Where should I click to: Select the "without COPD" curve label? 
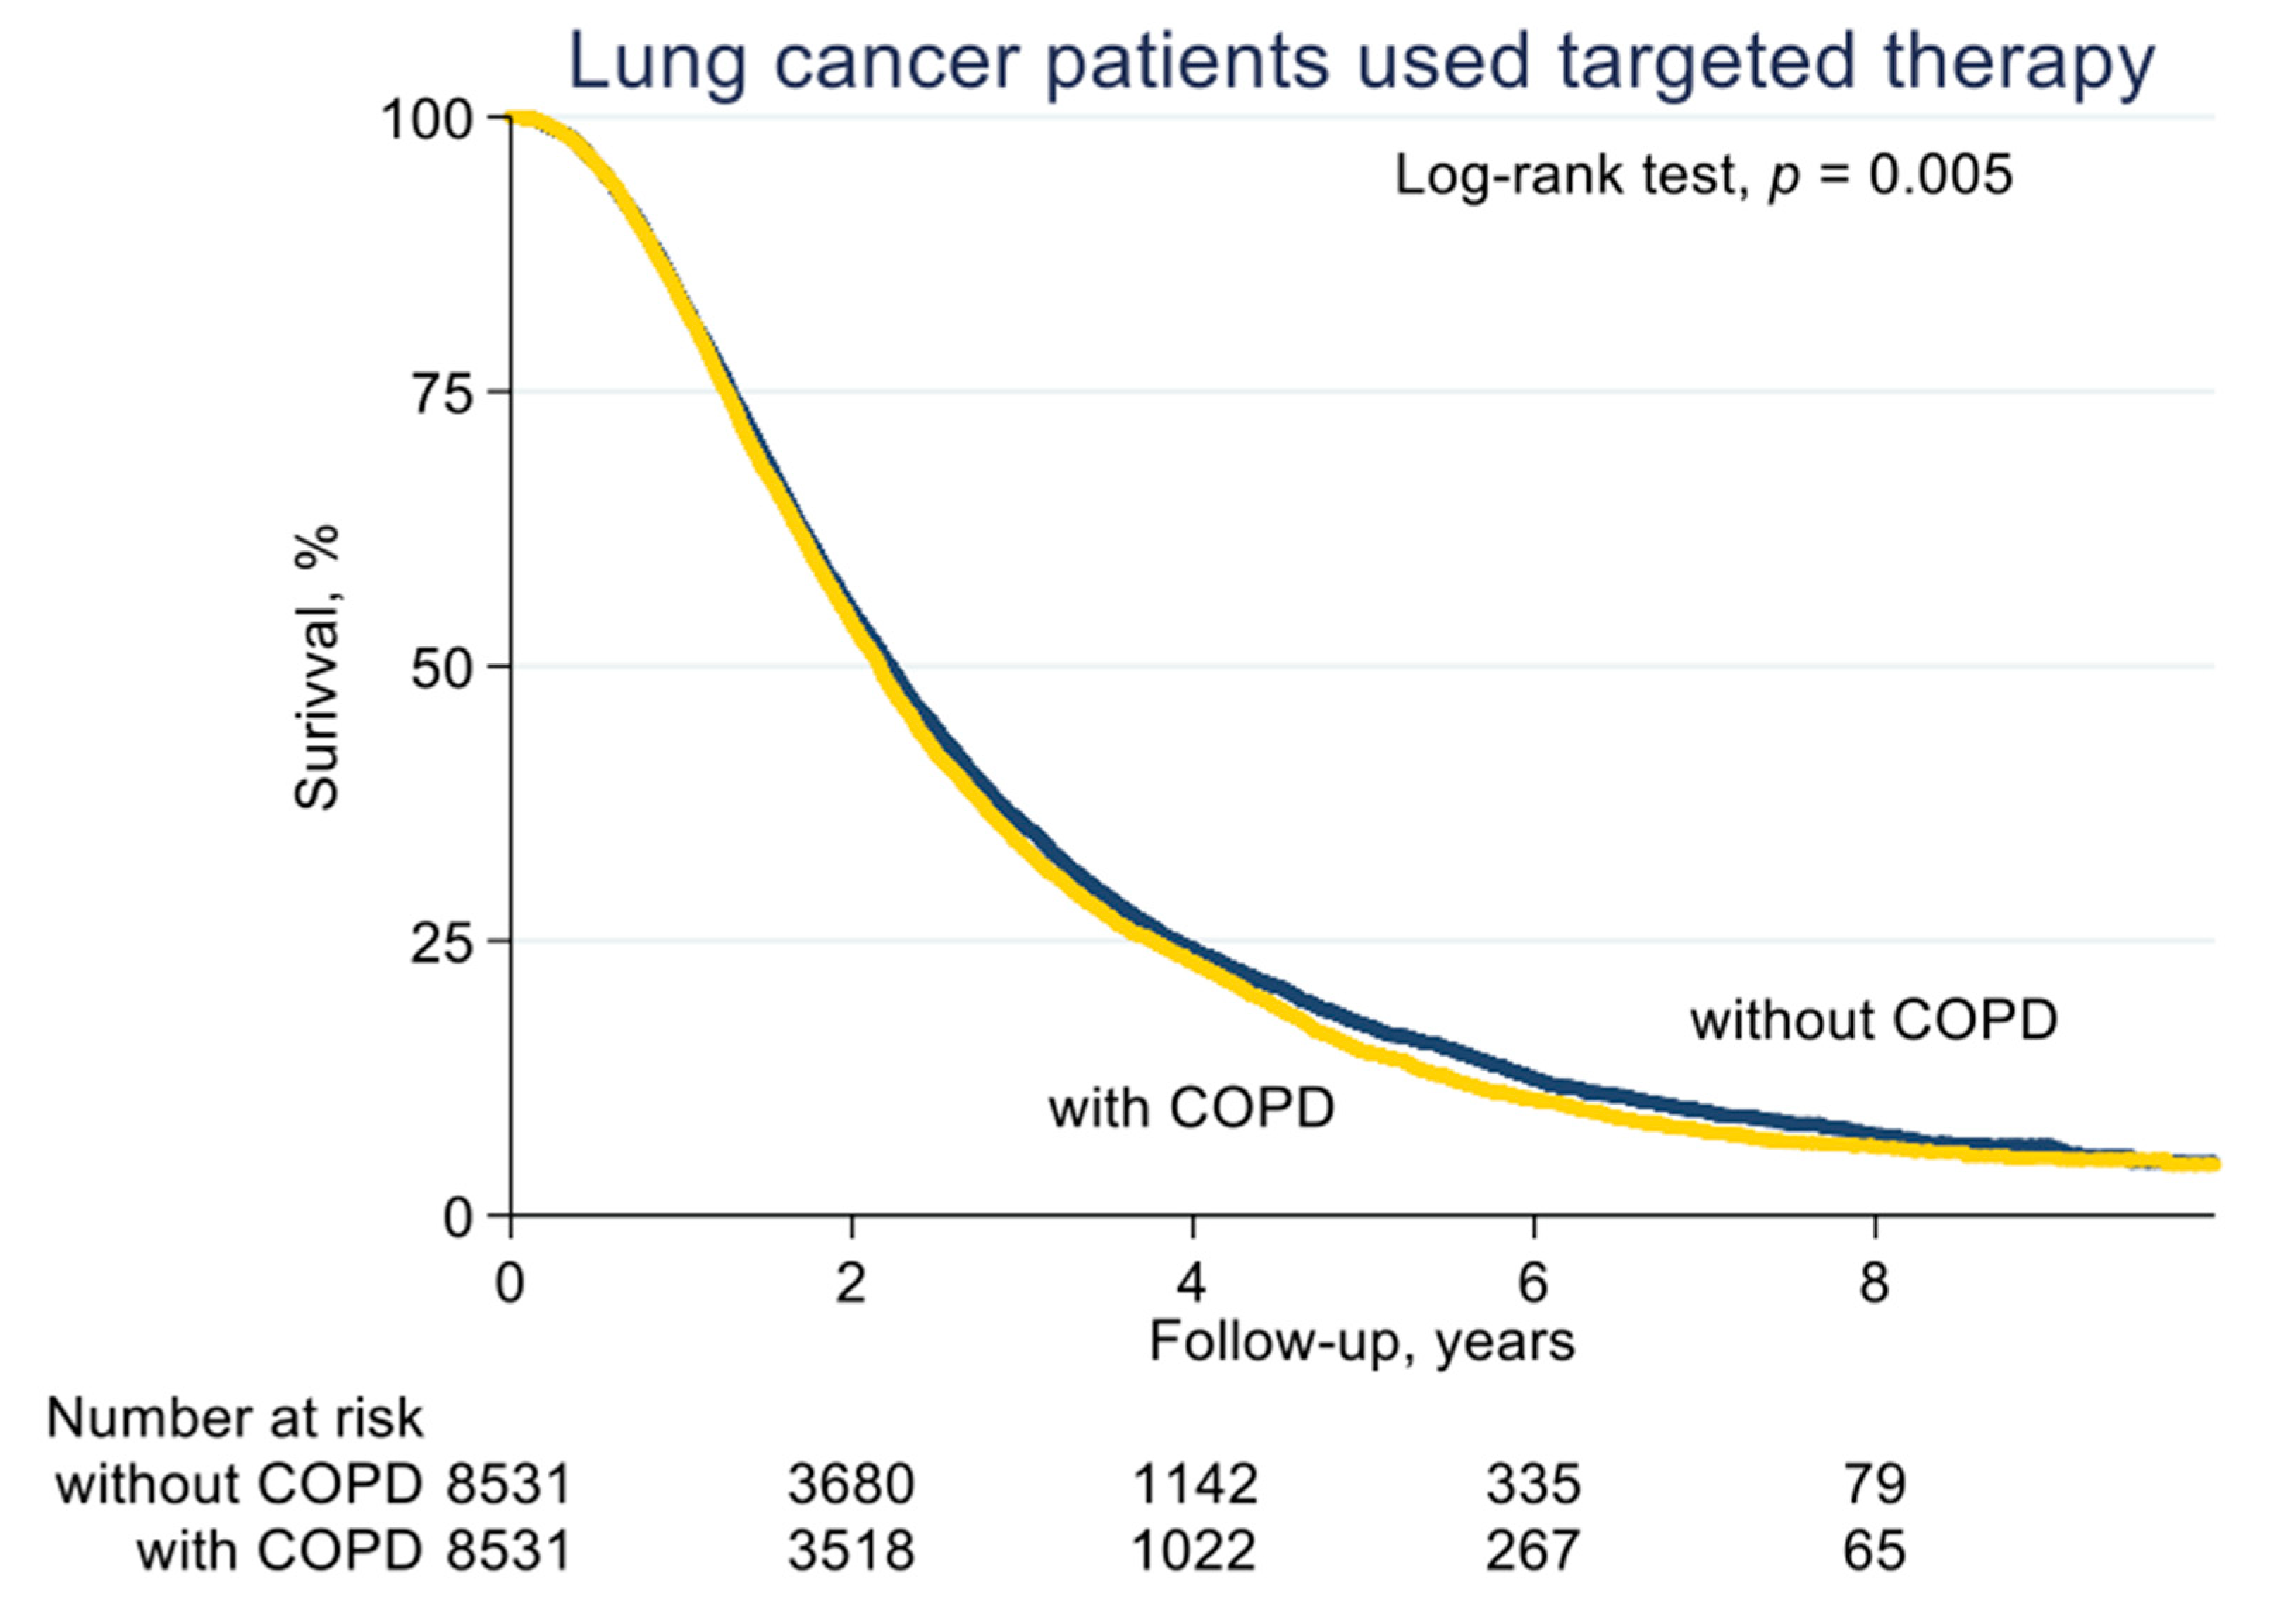click(x=1873, y=1021)
